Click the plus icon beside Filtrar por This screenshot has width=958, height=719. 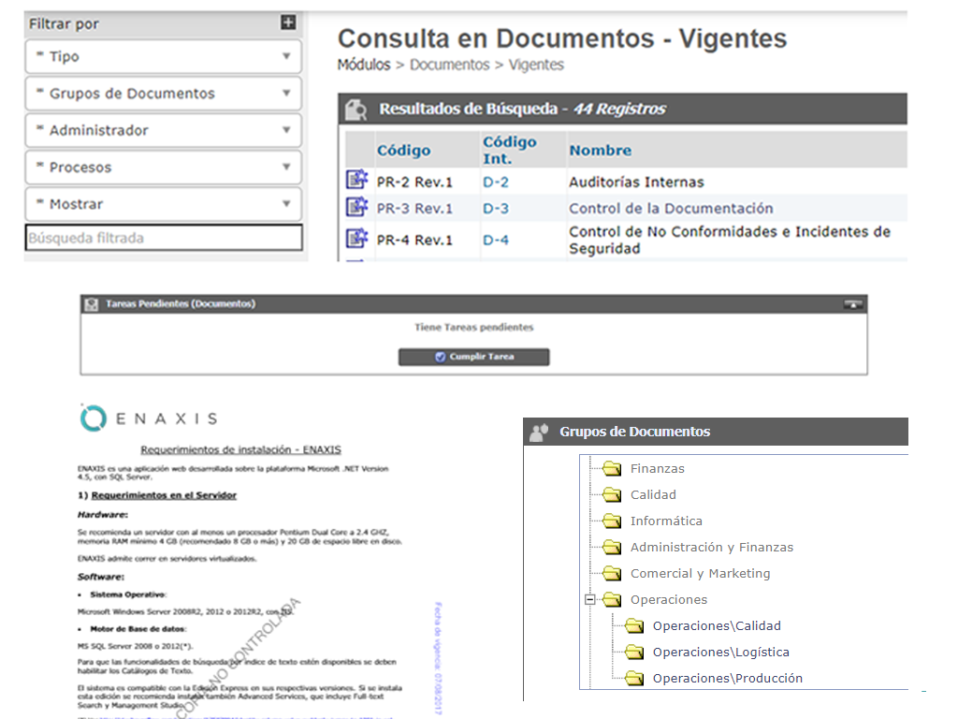point(288,22)
